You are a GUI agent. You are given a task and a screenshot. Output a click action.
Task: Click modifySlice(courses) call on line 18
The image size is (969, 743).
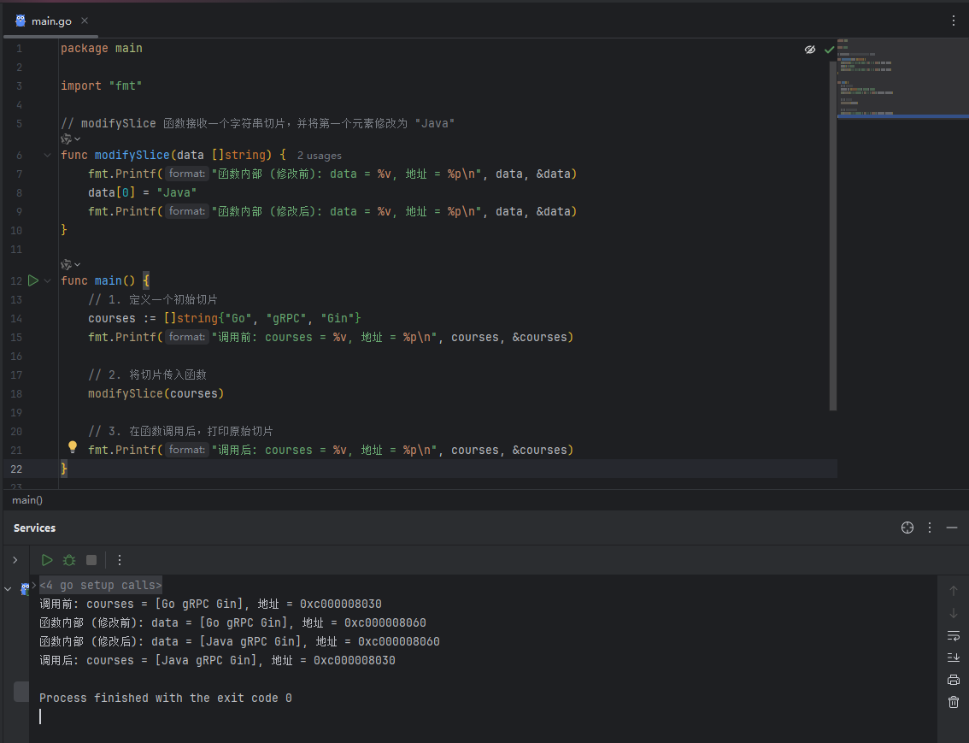click(156, 394)
